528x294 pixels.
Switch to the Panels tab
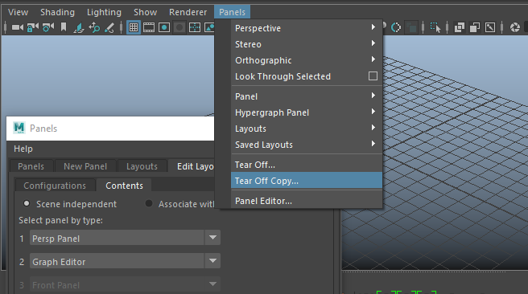click(x=31, y=166)
